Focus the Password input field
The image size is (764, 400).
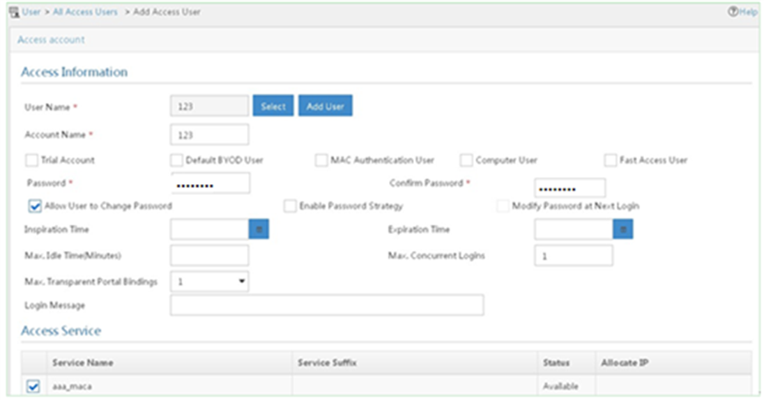tap(211, 184)
